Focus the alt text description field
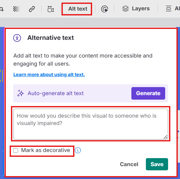 [90, 124]
